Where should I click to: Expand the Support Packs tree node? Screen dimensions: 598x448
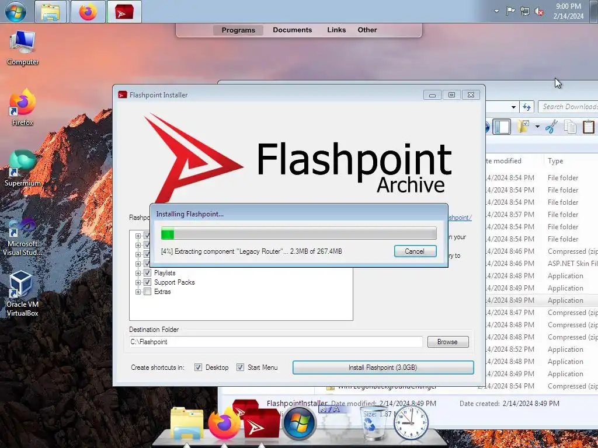point(138,283)
